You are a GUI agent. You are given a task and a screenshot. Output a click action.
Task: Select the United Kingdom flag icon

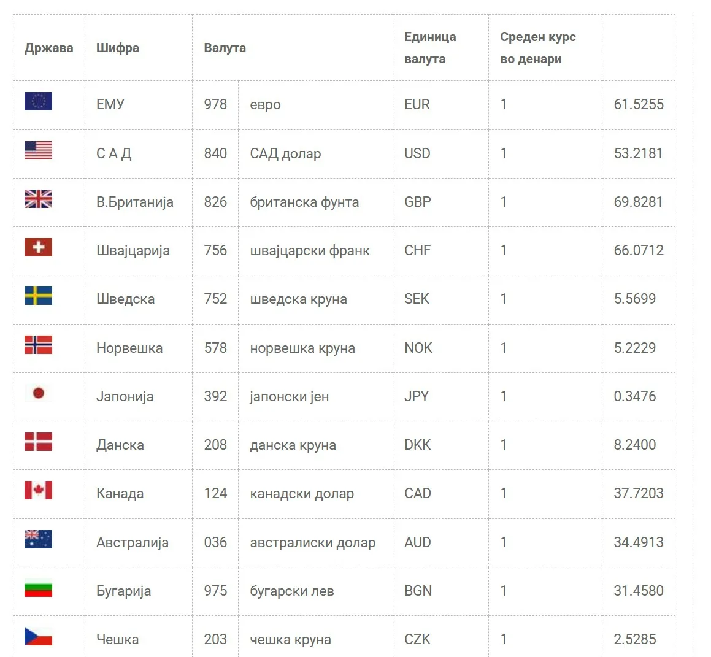click(x=38, y=199)
